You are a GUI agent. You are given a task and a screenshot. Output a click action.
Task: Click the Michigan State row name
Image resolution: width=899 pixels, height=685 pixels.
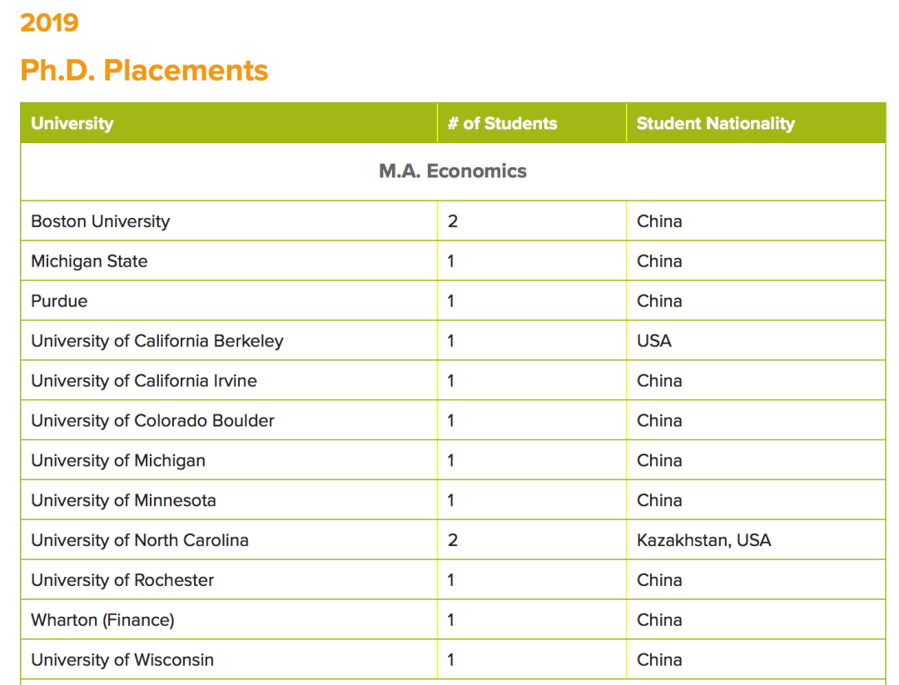[89, 261]
